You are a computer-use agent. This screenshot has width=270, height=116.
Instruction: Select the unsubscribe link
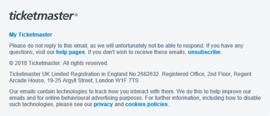click(x=204, y=52)
